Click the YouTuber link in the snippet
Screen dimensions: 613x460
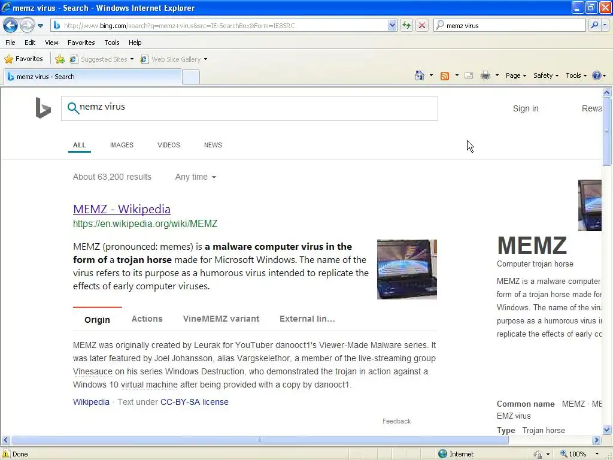point(254,346)
